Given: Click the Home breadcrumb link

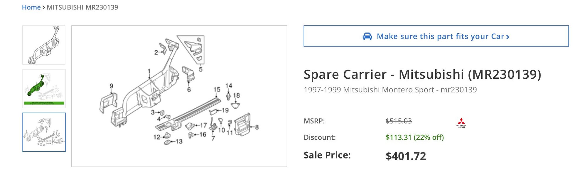Looking at the screenshot, I should pyautogui.click(x=31, y=7).
